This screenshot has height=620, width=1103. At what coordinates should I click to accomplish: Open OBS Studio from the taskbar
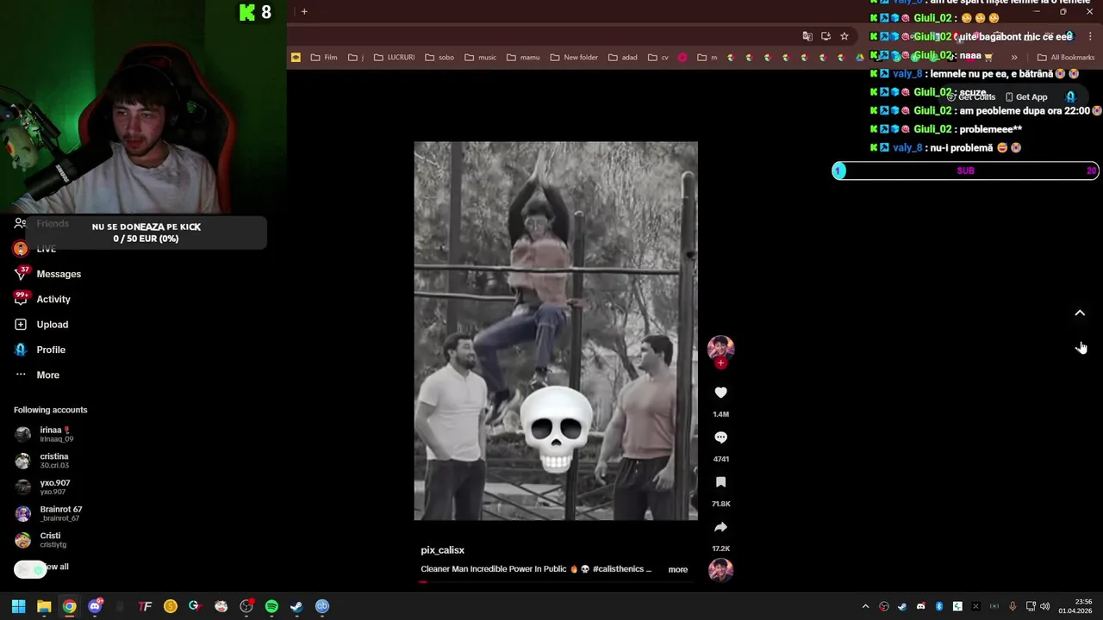[246, 606]
